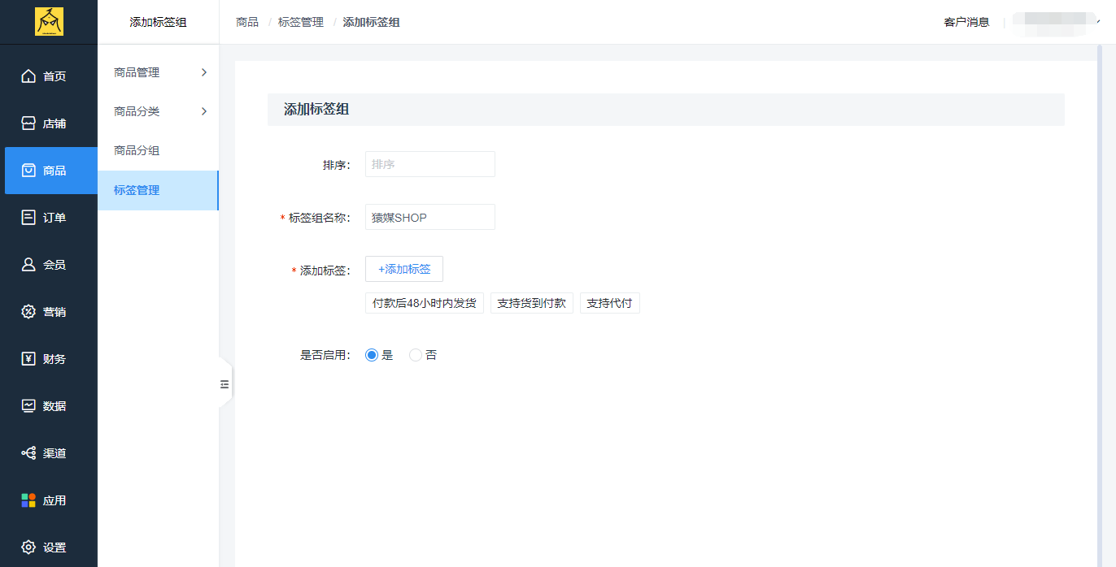Open the 订单 orders section
The image size is (1116, 567).
[49, 217]
